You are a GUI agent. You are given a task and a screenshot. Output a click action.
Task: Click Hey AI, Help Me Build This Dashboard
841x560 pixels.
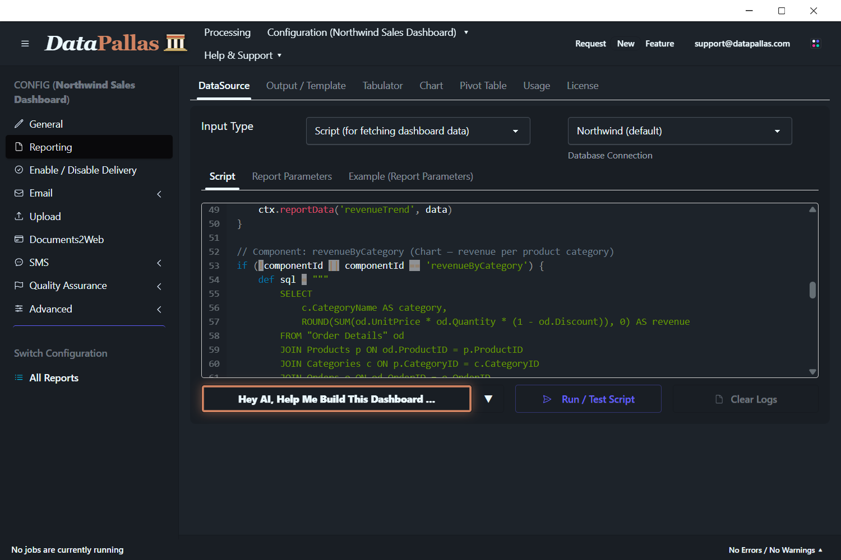[336, 399]
